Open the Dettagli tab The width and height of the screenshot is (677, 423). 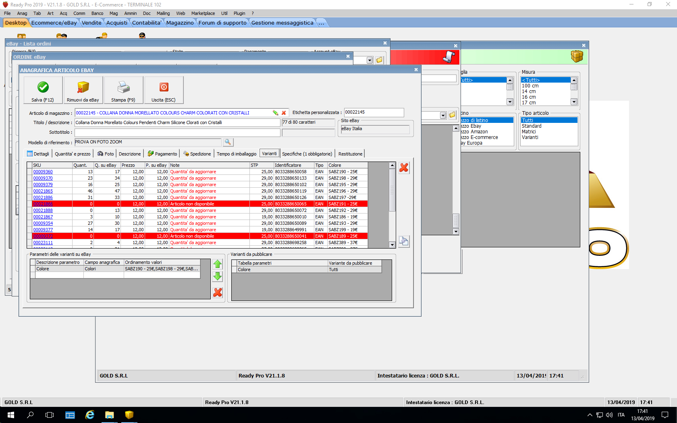(x=38, y=154)
